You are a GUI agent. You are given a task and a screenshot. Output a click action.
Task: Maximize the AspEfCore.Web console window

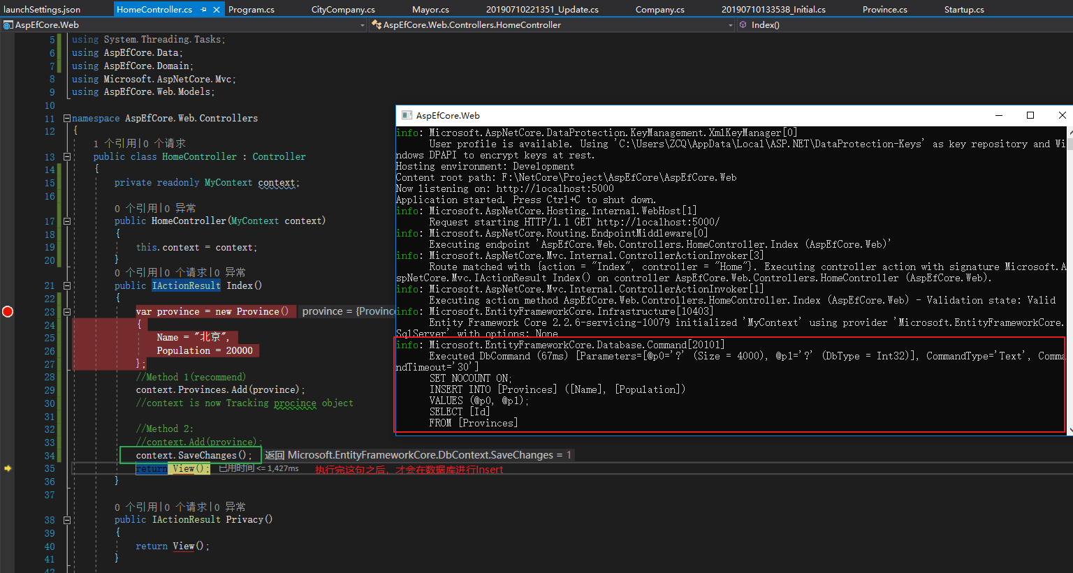tap(1030, 115)
